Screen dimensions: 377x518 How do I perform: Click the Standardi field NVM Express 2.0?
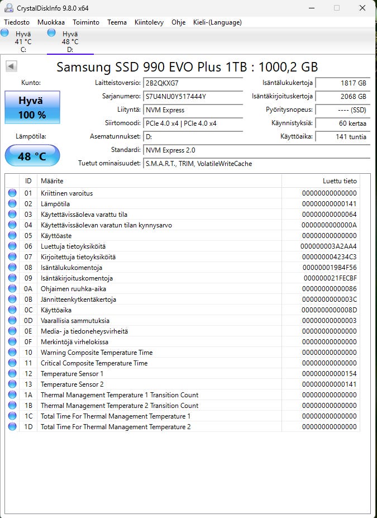coord(256,150)
